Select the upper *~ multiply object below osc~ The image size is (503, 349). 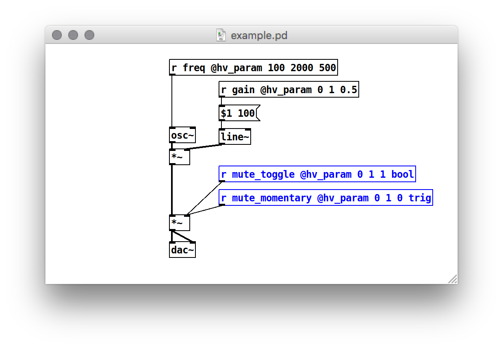point(179,157)
